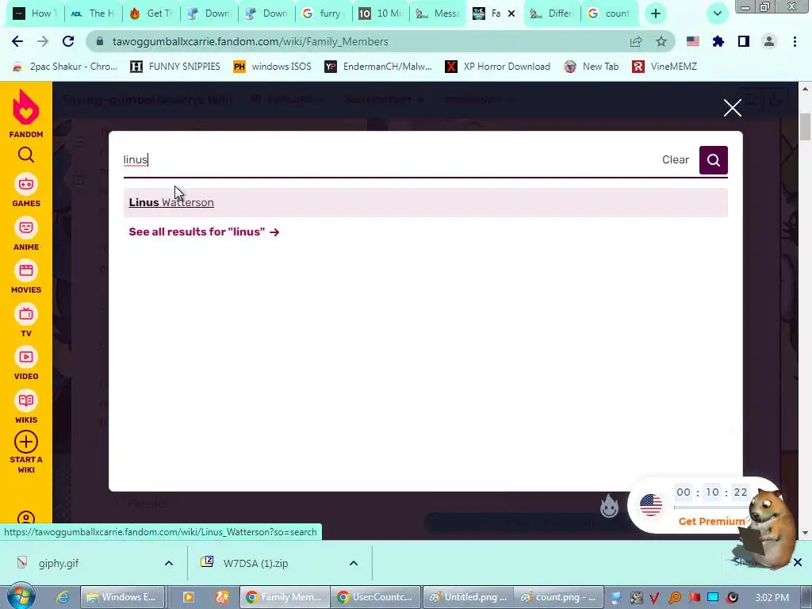The height and width of the screenshot is (609, 812).
Task: Open the Movies section icon
Action: tap(26, 270)
